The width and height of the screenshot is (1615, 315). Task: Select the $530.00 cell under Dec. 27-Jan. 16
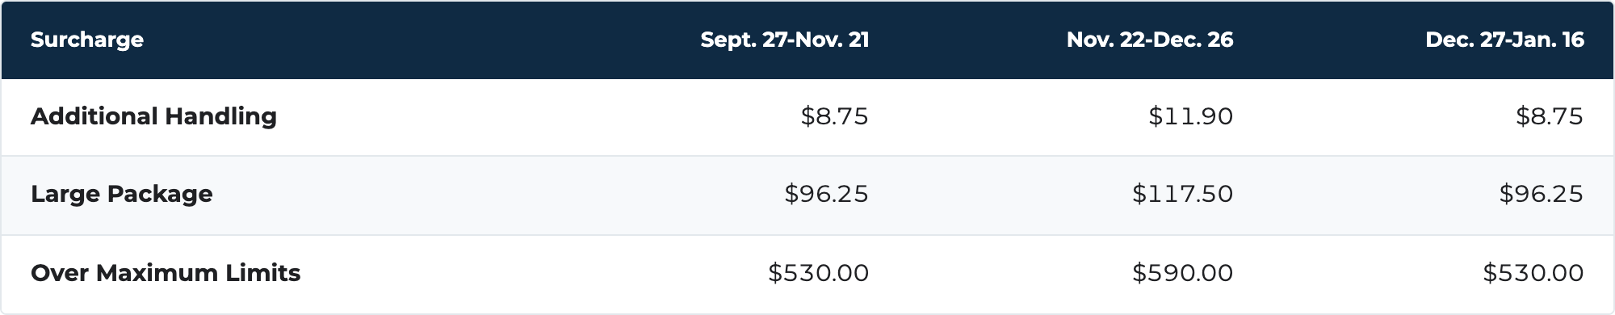(x=1533, y=273)
